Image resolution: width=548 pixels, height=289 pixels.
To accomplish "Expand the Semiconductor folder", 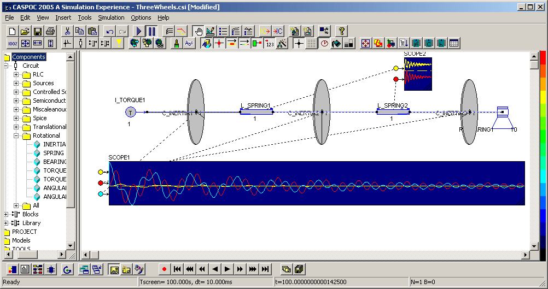I will (x=16, y=101).
